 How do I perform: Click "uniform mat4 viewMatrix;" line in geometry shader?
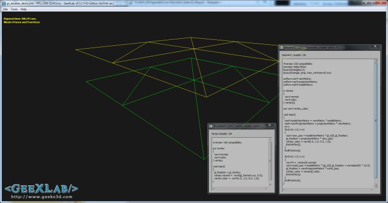297,79
